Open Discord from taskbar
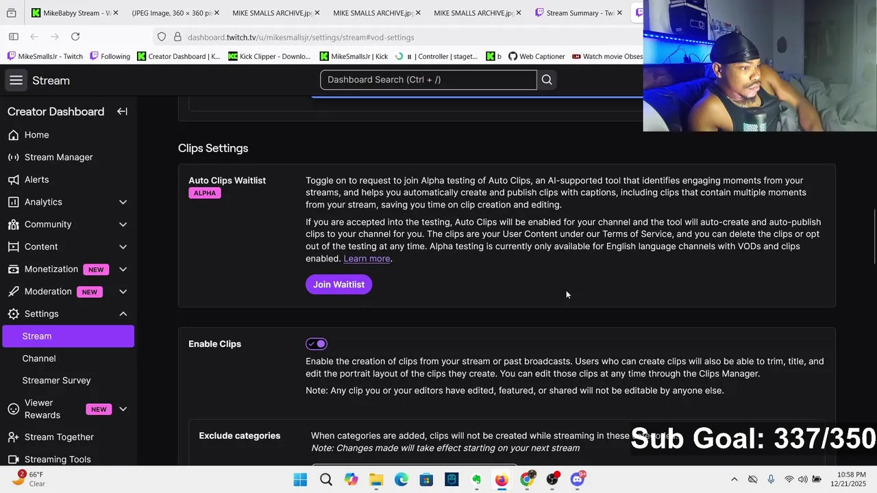The width and height of the screenshot is (877, 493). (x=577, y=479)
